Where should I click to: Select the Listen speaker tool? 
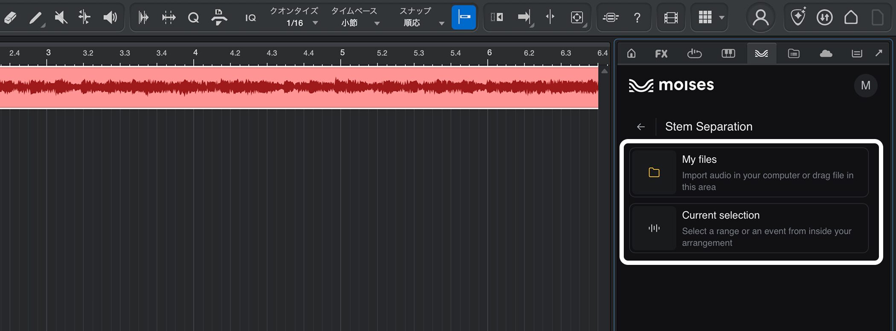(x=110, y=17)
